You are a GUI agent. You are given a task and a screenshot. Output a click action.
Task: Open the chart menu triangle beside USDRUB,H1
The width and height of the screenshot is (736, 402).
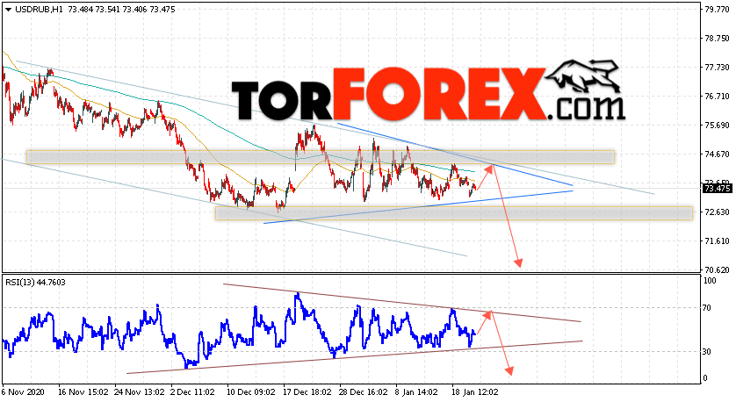[9, 10]
